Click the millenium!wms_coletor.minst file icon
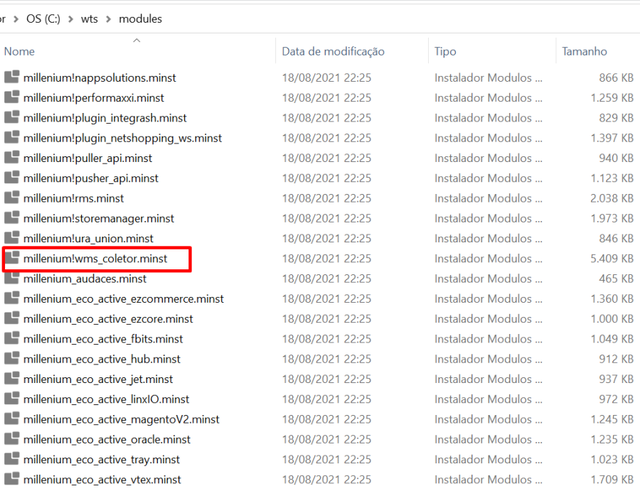This screenshot has height=496, width=640. pos(11,258)
